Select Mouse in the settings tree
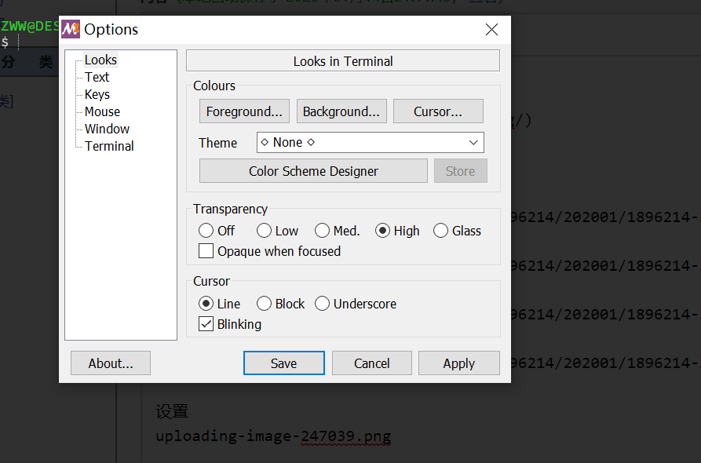Viewport: 701px width, 463px height. click(103, 111)
